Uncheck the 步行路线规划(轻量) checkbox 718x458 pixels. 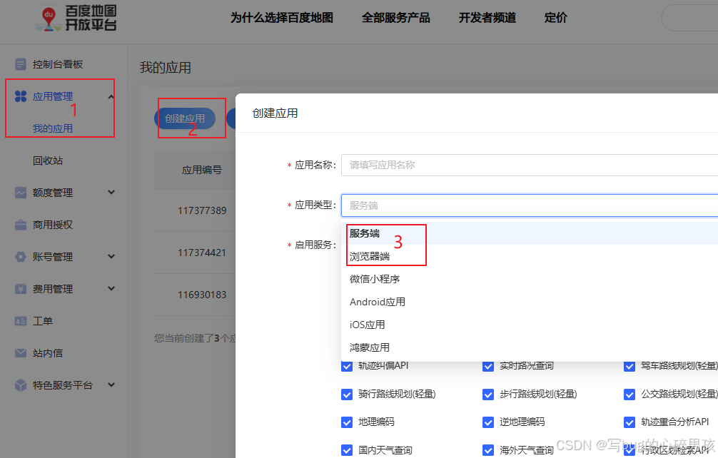[488, 395]
